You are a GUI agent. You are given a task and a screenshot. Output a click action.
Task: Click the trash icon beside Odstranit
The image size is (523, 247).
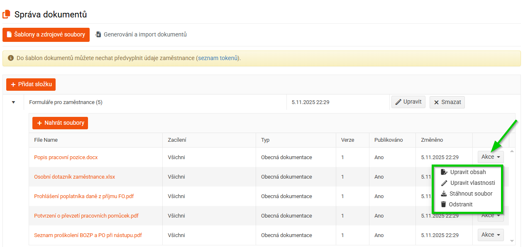tap(444, 204)
